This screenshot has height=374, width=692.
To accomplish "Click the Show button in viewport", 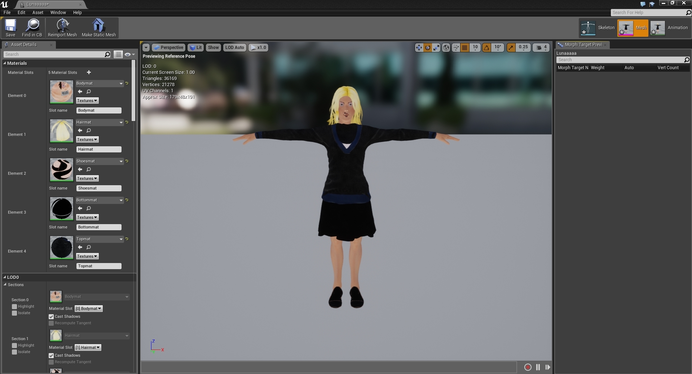I will pos(213,48).
